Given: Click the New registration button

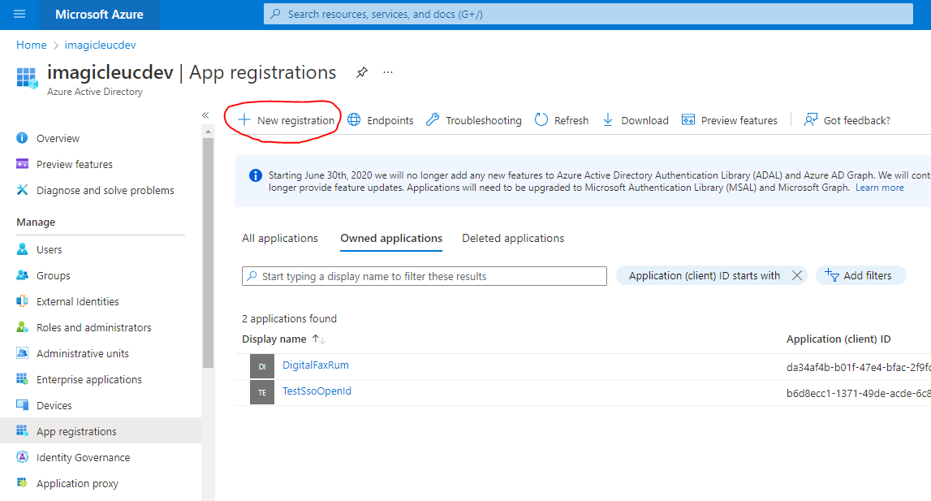Looking at the screenshot, I should (x=286, y=120).
